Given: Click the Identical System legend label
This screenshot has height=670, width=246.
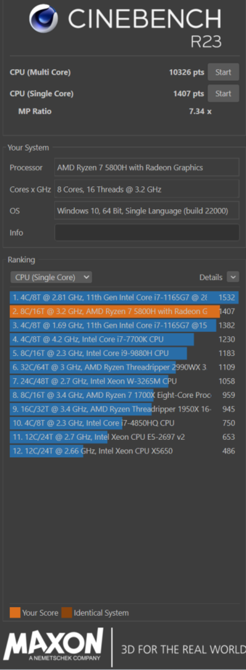Looking at the screenshot, I should [x=101, y=613].
